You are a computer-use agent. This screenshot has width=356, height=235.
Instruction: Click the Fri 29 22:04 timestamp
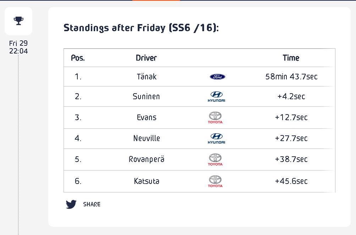(x=18, y=47)
